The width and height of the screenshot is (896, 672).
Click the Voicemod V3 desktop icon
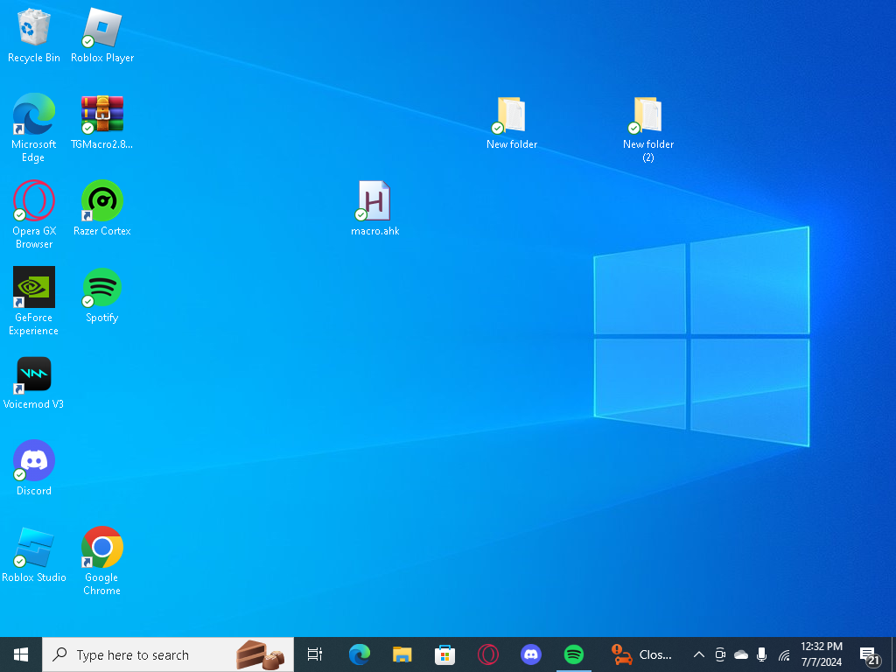[x=34, y=374]
